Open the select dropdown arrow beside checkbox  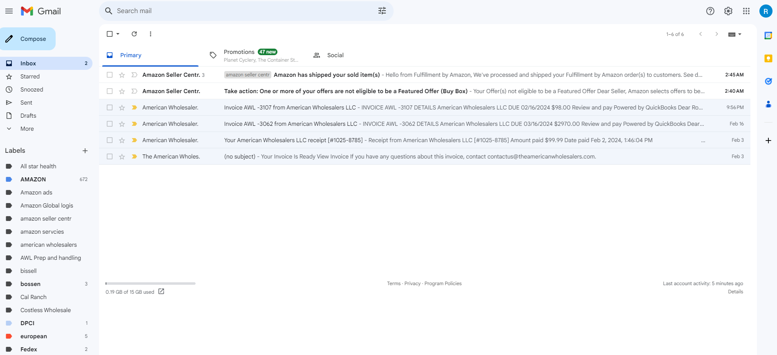click(x=118, y=34)
